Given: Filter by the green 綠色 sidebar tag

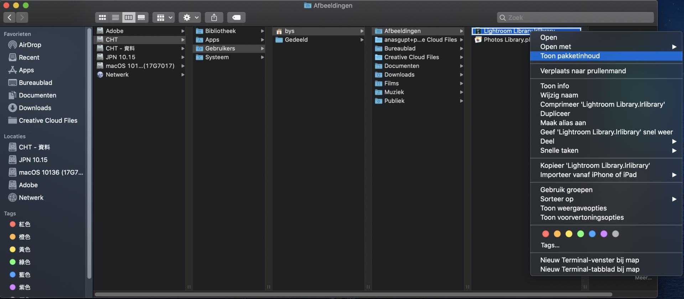Looking at the screenshot, I should [20, 262].
